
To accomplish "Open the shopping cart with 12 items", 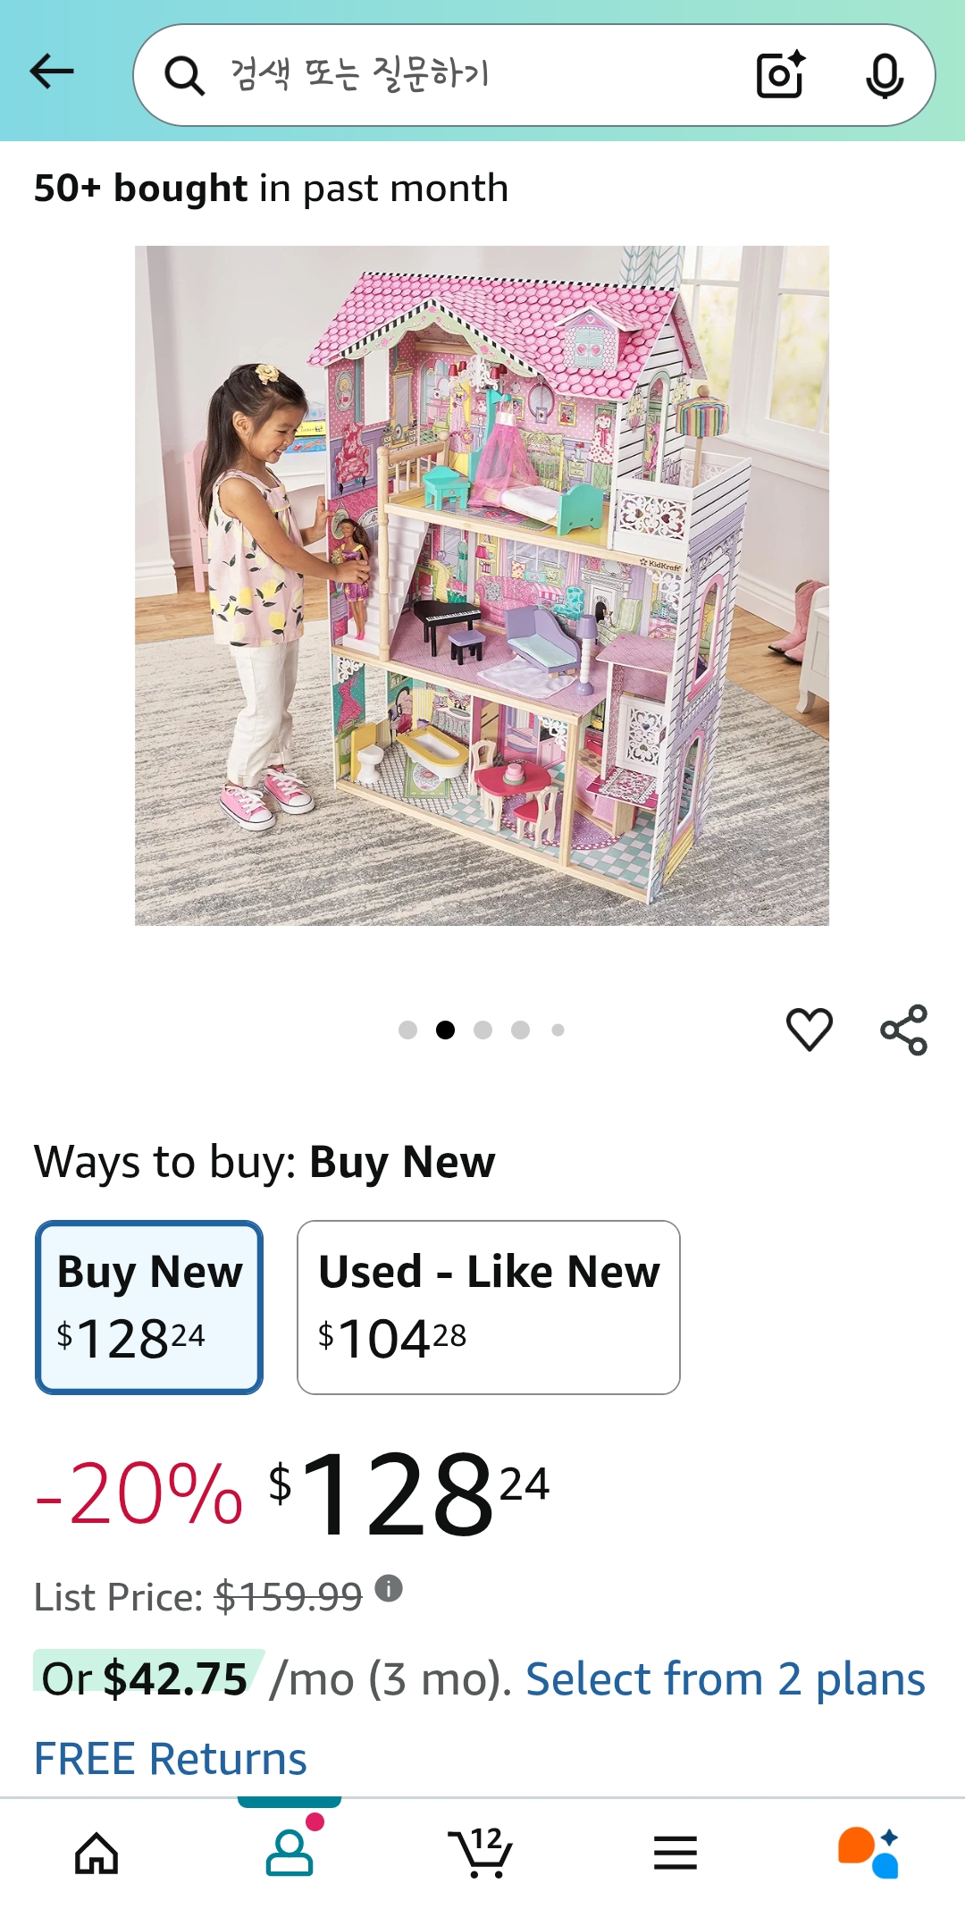I will tap(481, 1853).
